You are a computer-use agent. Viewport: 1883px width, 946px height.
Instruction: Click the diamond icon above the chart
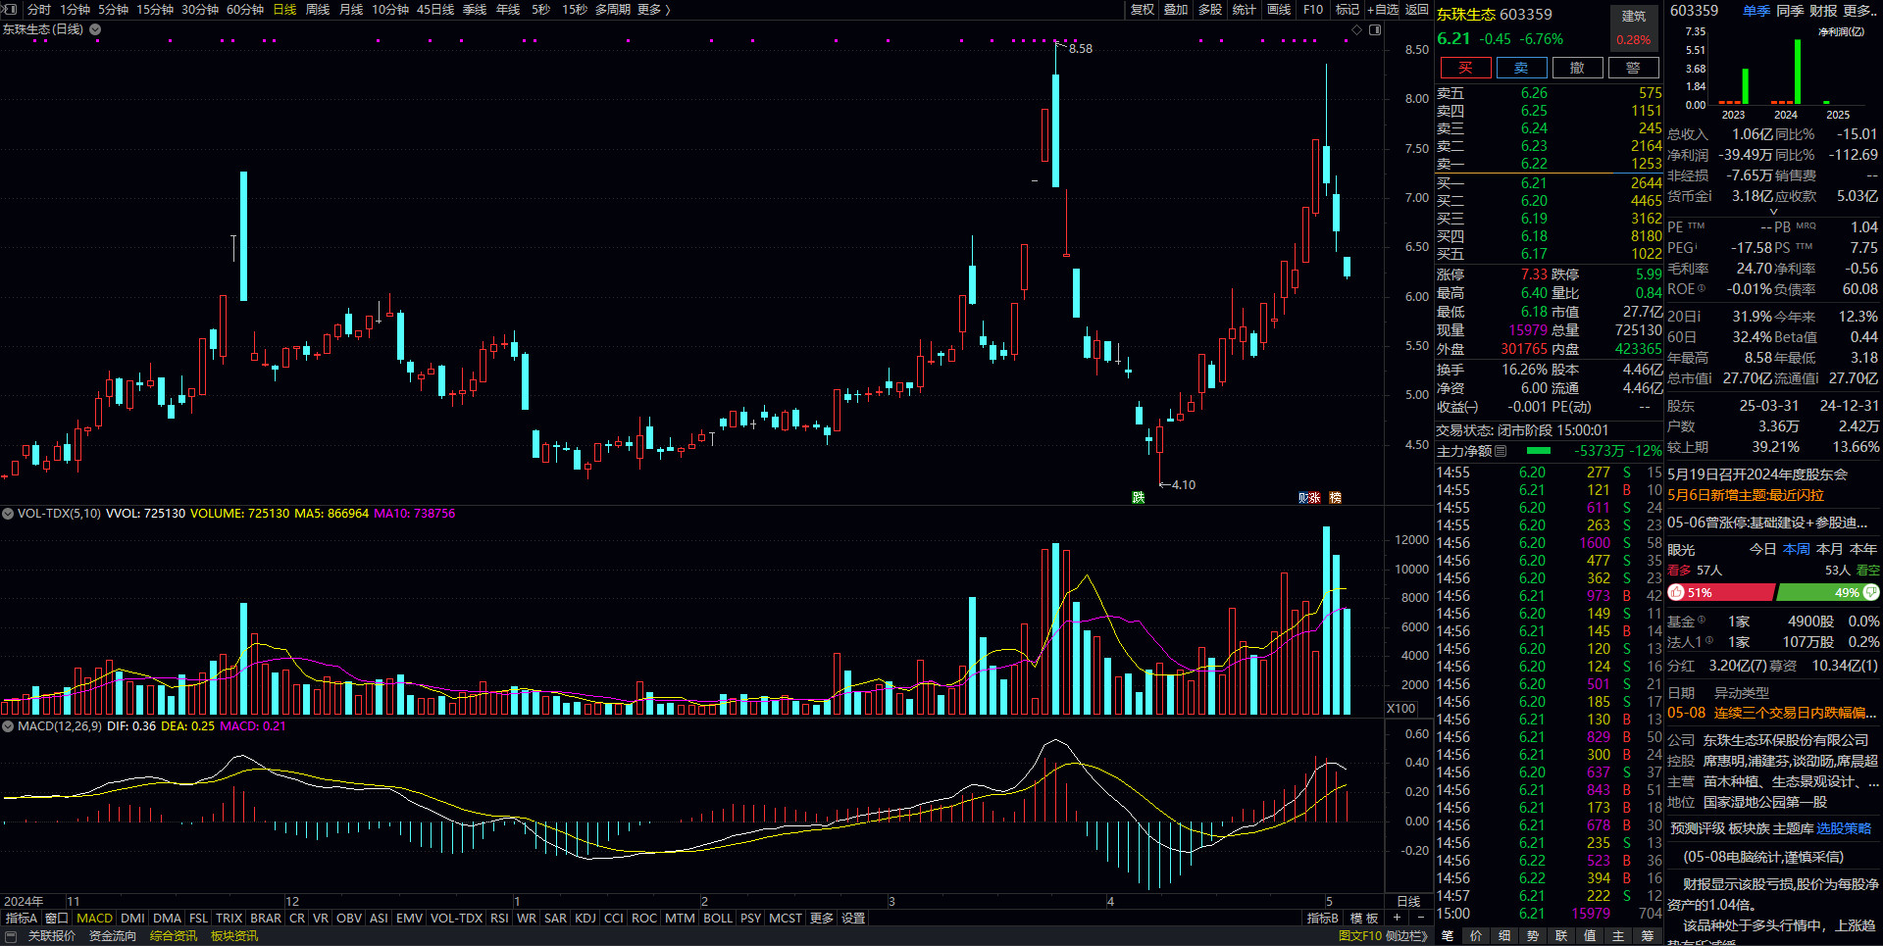pyautogui.click(x=1357, y=29)
